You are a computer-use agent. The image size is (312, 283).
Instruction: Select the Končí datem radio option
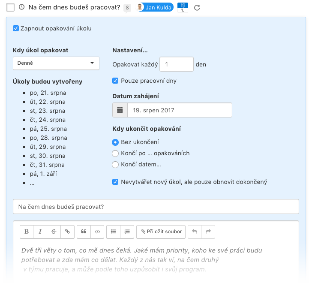point(115,165)
